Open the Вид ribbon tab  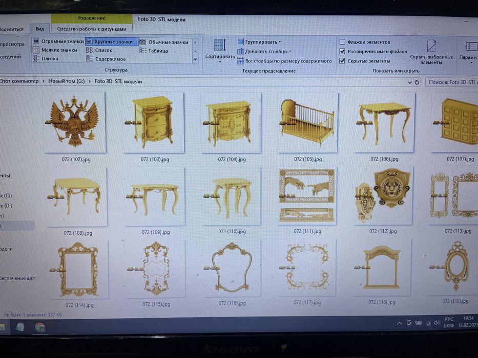[39, 29]
